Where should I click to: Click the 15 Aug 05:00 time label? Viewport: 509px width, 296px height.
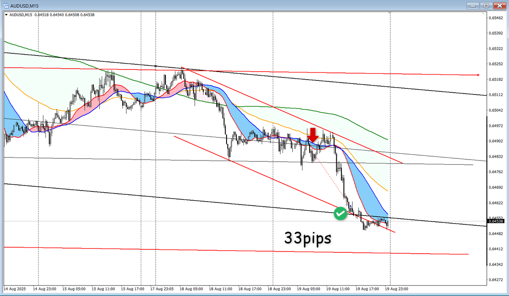tap(74, 288)
